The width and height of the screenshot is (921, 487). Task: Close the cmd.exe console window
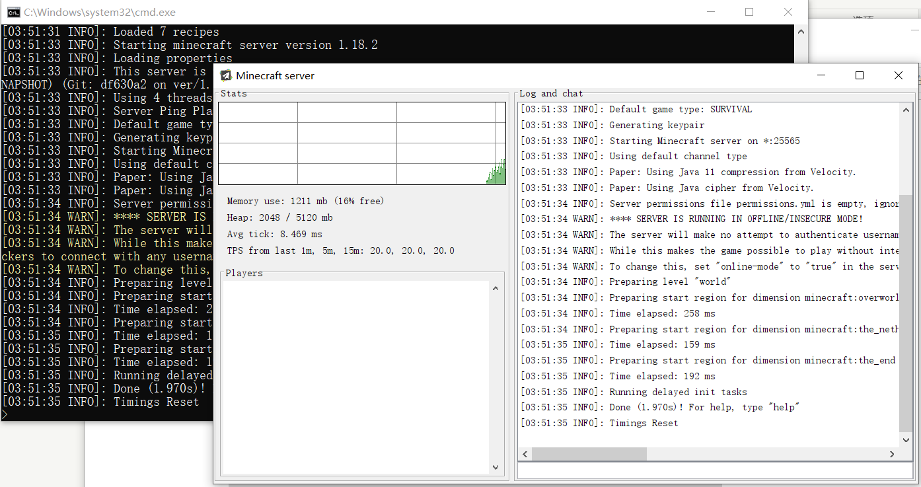coord(788,12)
